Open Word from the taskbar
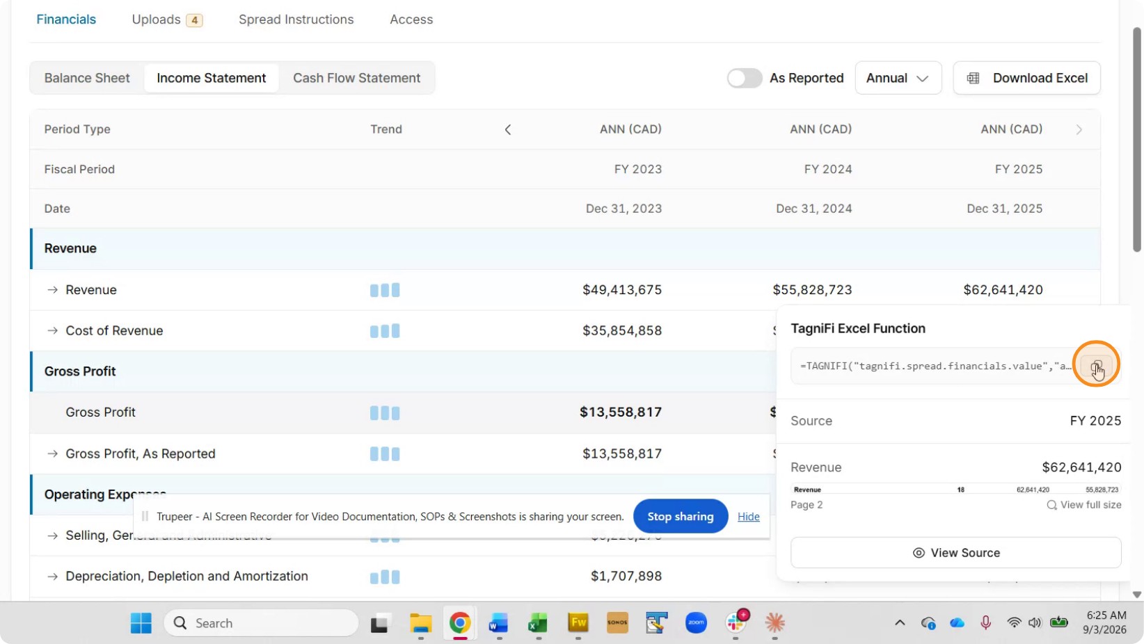 (498, 623)
